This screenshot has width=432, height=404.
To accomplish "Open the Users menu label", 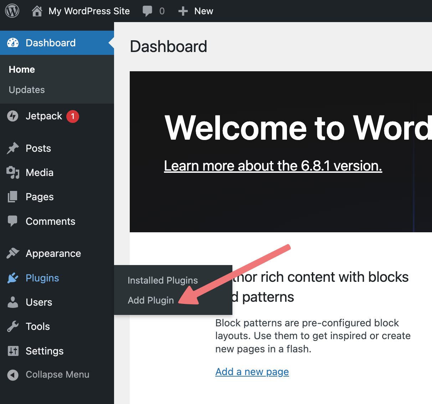I will coord(39,302).
